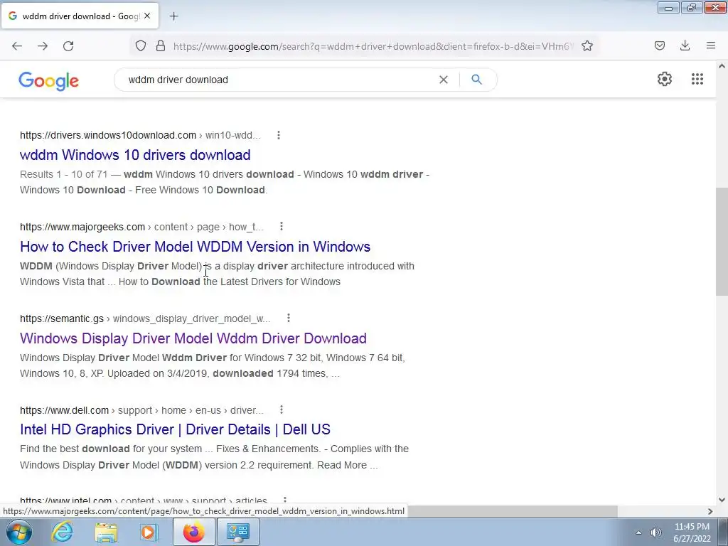
Task: Open options for majorgeeks result
Action: tap(282, 227)
